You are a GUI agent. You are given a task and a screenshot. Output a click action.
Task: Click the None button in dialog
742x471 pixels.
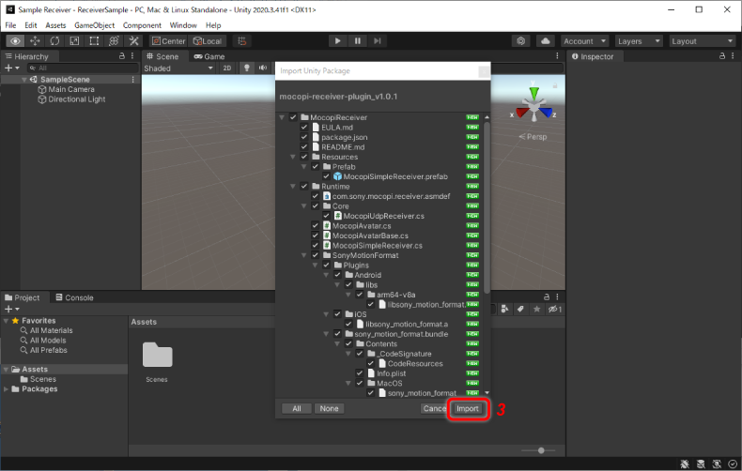[329, 409]
